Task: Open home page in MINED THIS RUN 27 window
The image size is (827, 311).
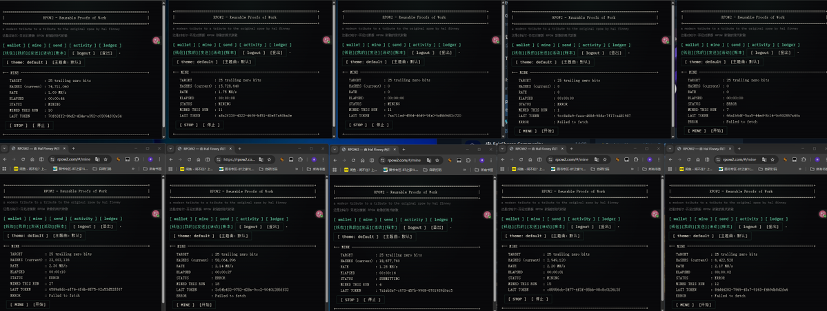Action: (x=31, y=159)
